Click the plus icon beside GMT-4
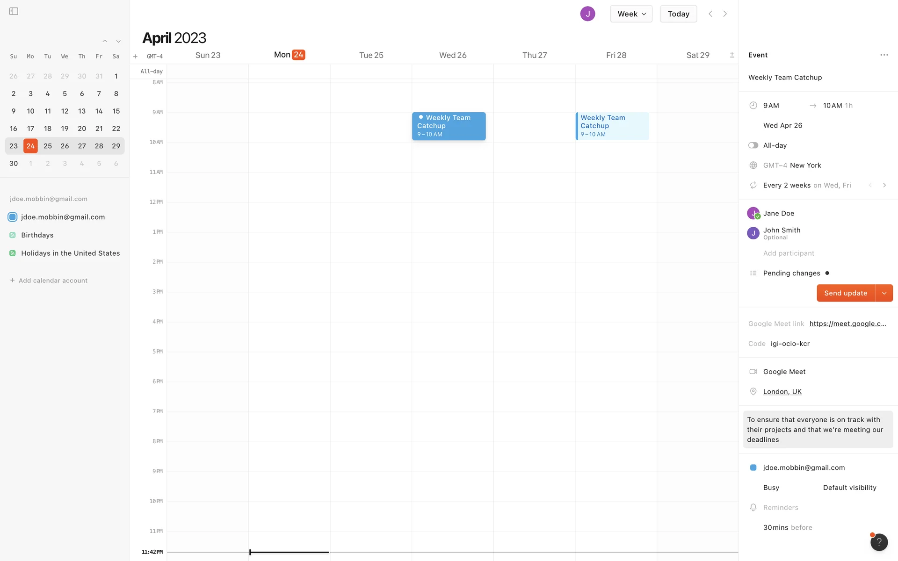The height and width of the screenshot is (561, 898). click(135, 57)
